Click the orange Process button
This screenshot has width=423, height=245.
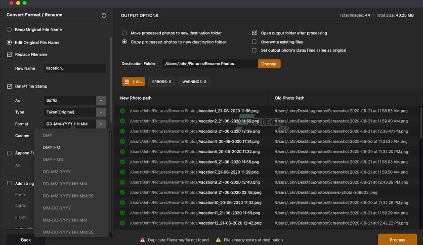tap(397, 240)
